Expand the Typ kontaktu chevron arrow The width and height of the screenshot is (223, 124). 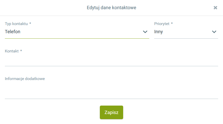pos(145,32)
